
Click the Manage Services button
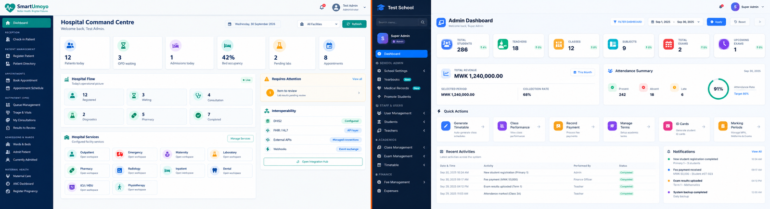[240, 139]
